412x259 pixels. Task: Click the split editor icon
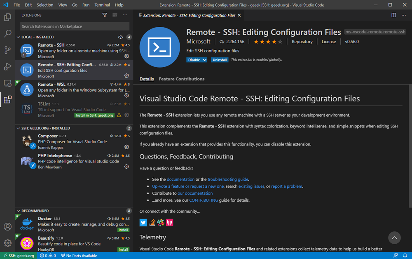[393, 15]
